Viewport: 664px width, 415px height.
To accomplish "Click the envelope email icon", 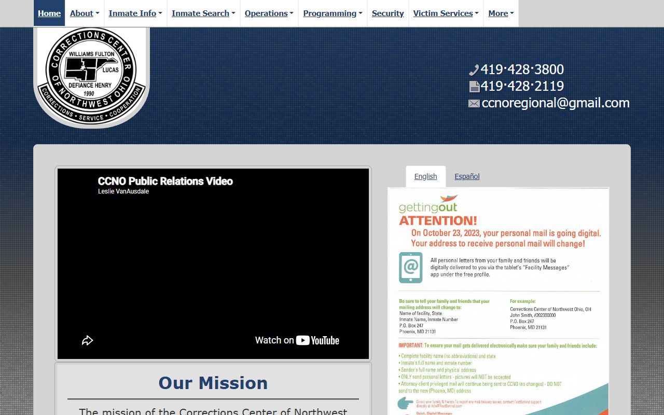I will (x=474, y=104).
